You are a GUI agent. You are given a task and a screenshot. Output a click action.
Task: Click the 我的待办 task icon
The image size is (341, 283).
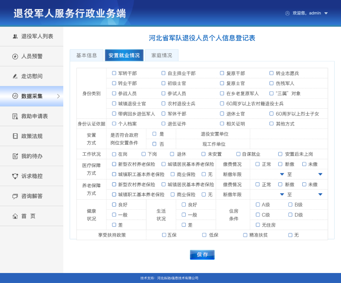pos(15,156)
